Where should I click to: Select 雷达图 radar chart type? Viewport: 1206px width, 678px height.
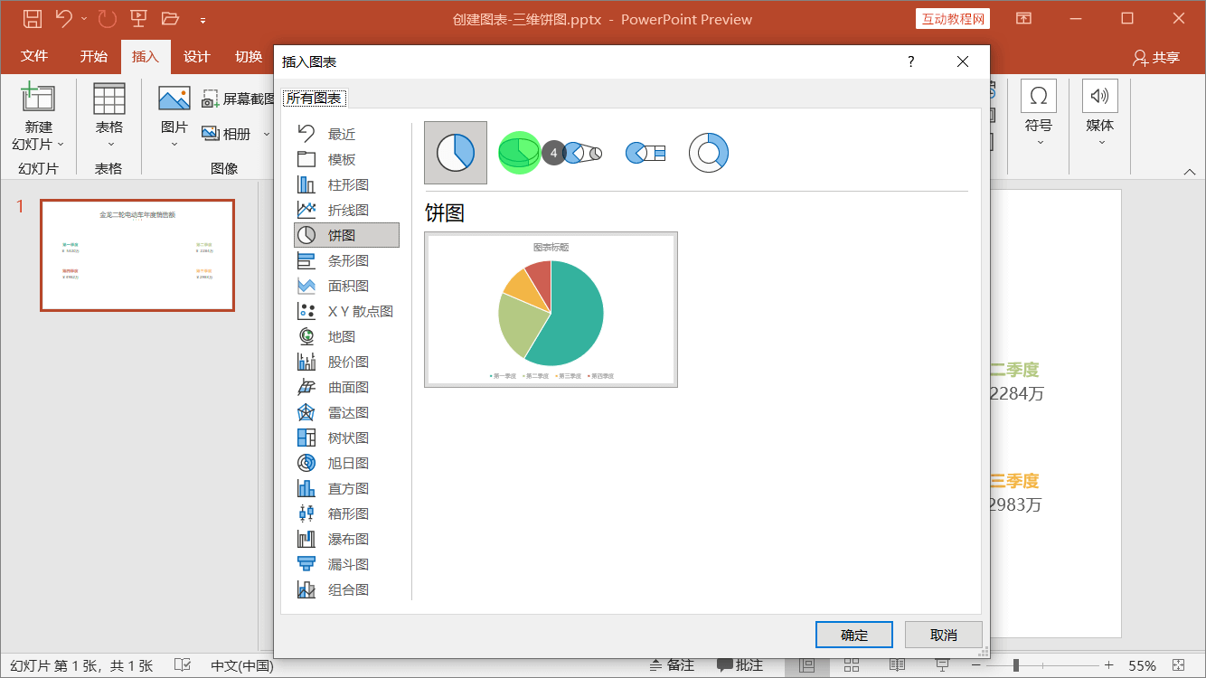click(x=346, y=412)
